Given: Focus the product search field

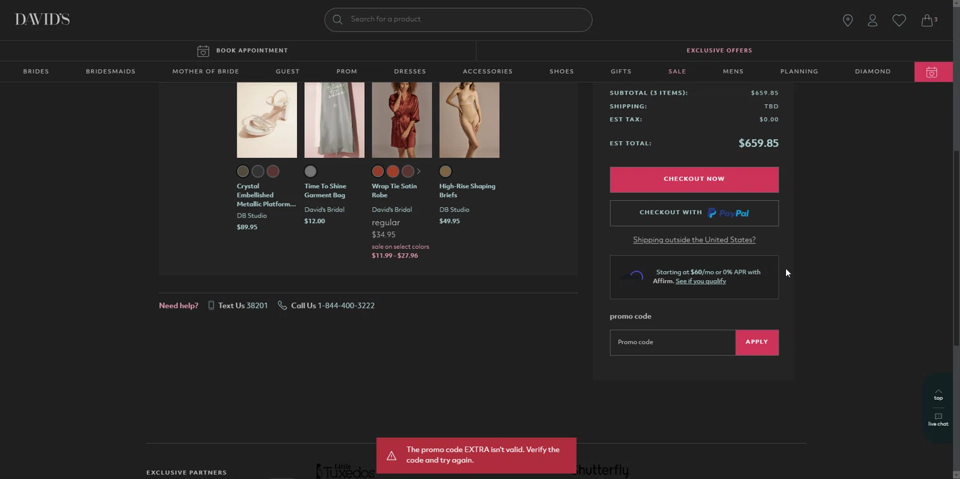Looking at the screenshot, I should point(458,20).
